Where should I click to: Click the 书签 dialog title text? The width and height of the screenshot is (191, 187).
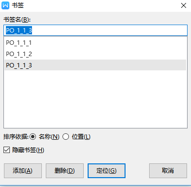pos(18,5)
